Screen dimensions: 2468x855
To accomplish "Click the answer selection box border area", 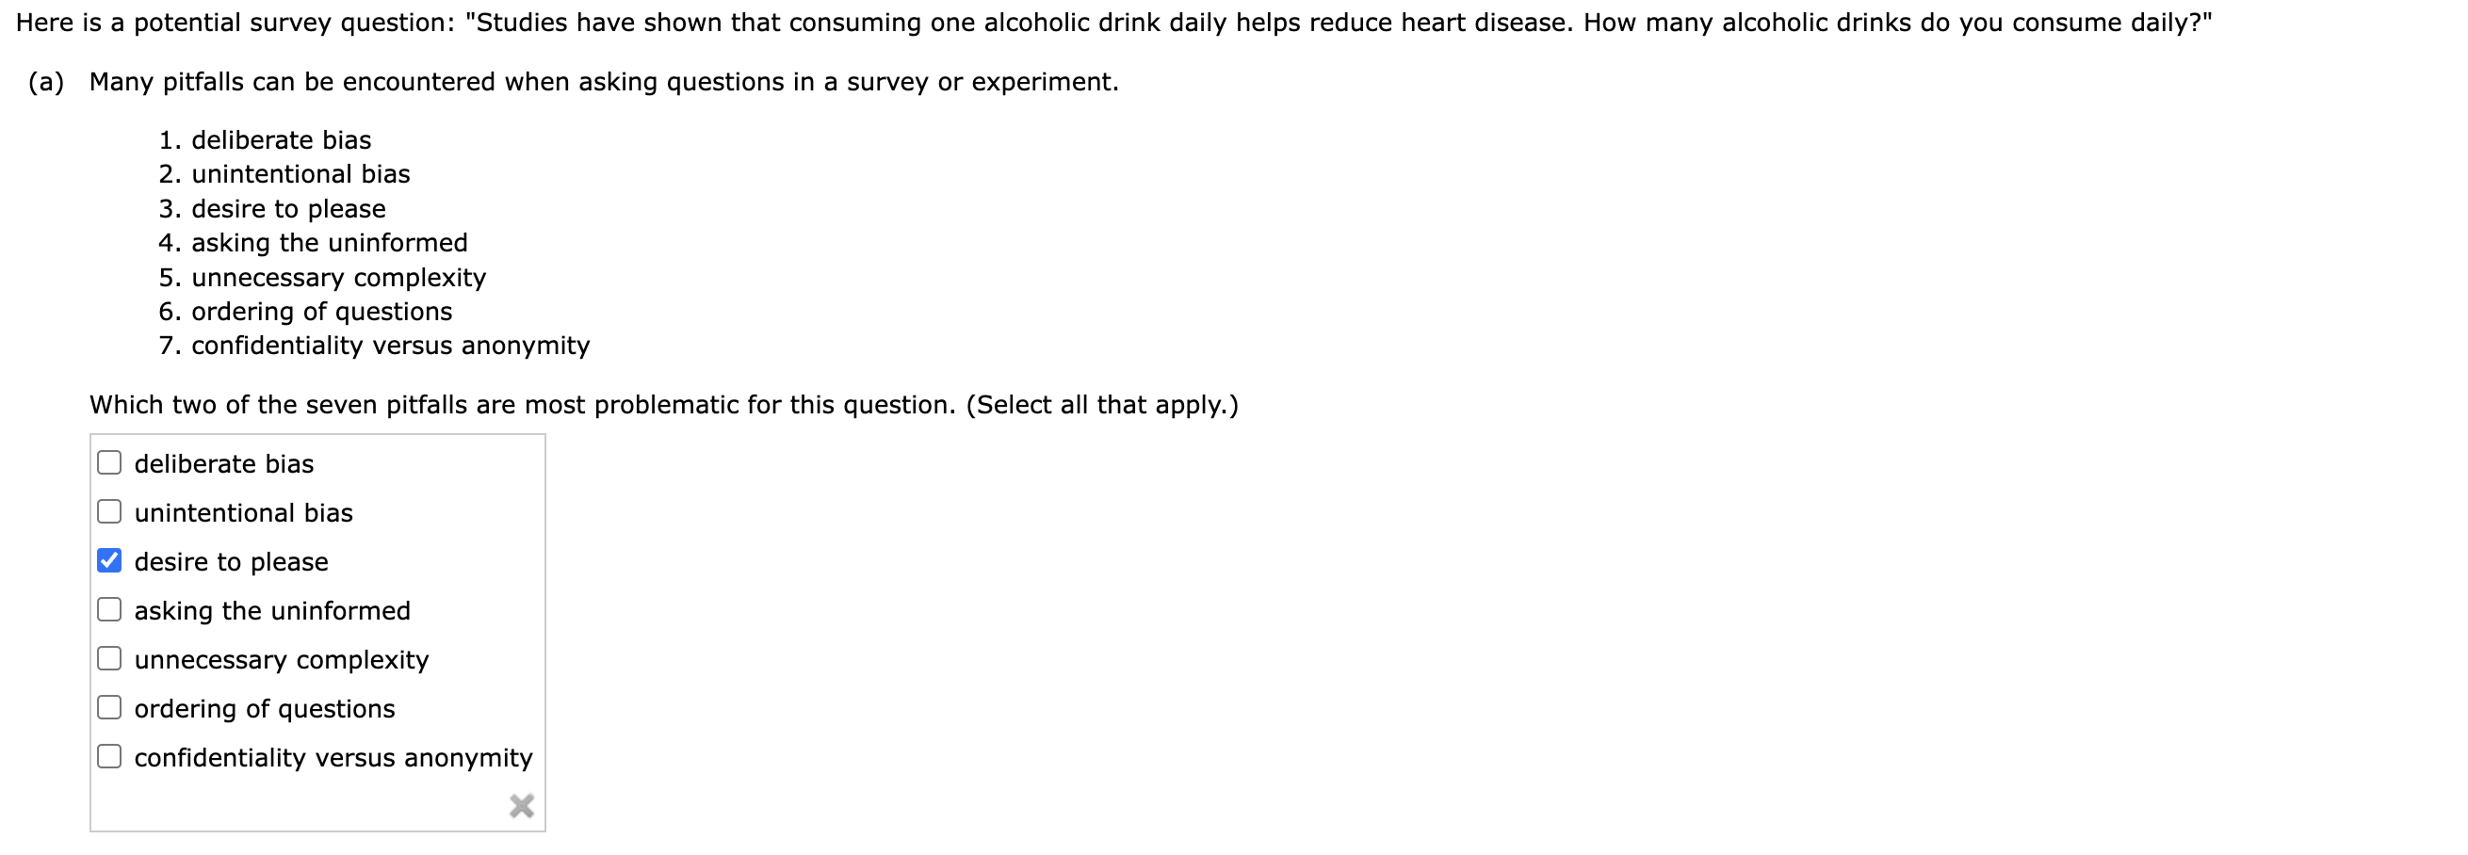I will click(91, 632).
